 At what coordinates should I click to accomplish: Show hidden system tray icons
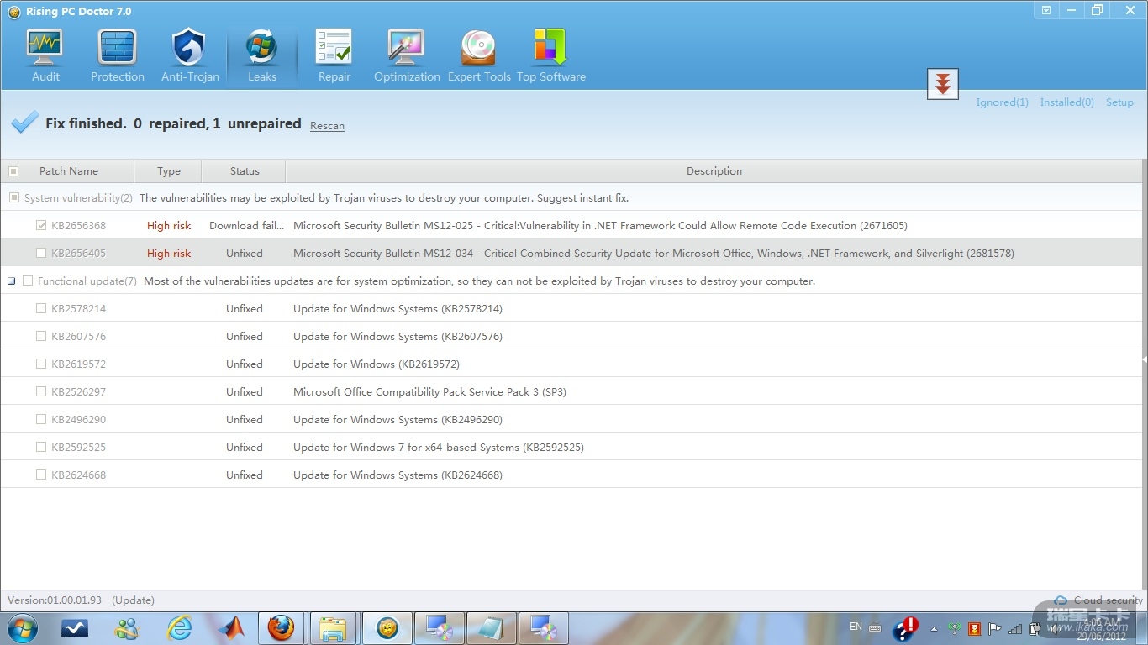tap(934, 628)
